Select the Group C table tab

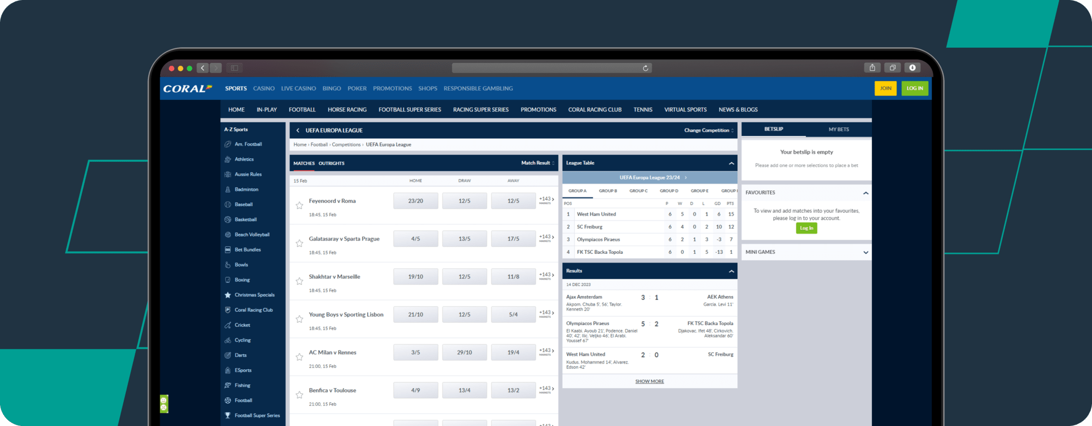639,191
